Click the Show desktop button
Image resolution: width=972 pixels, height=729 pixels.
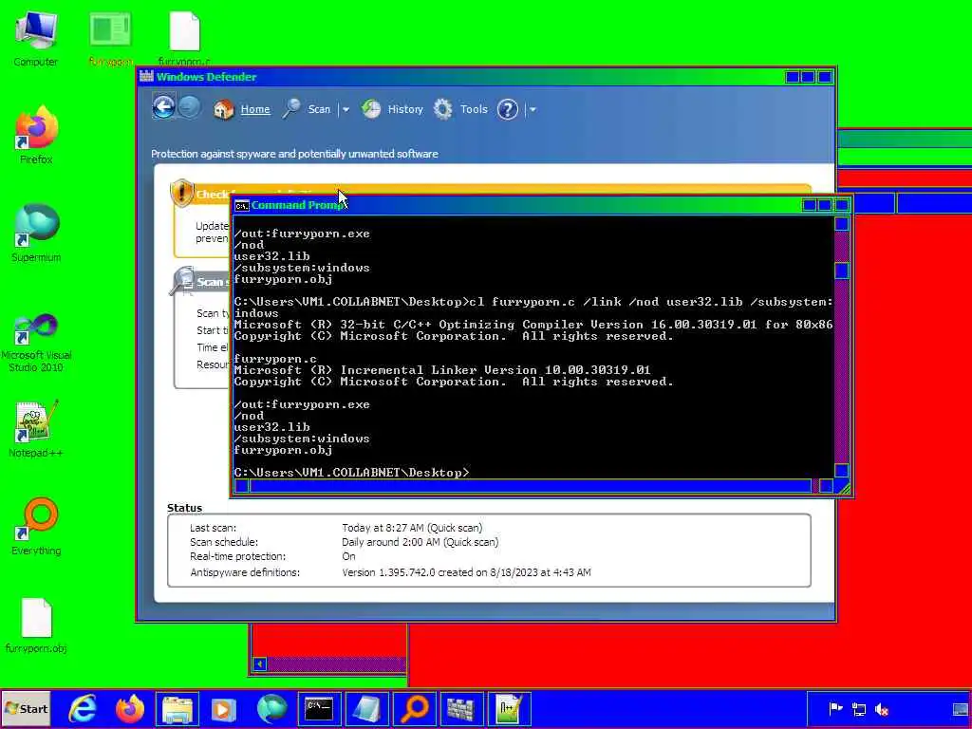[961, 709]
